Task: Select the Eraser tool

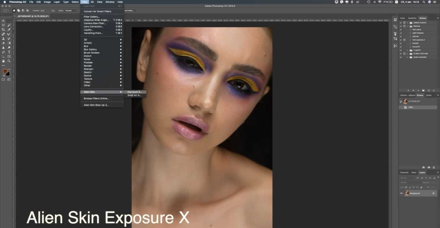Action: [3, 43]
